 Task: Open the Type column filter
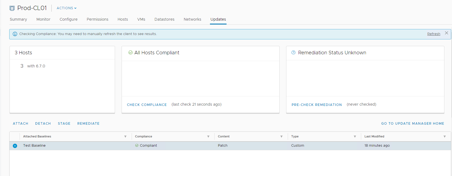coord(355,137)
